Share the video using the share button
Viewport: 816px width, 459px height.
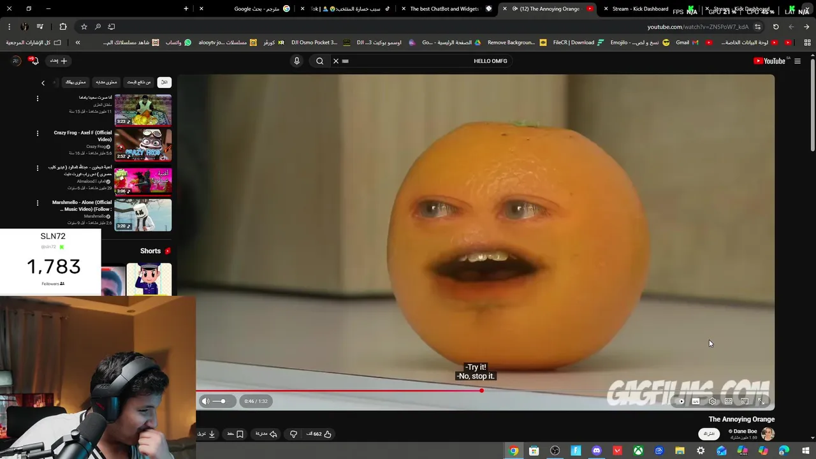click(x=266, y=434)
